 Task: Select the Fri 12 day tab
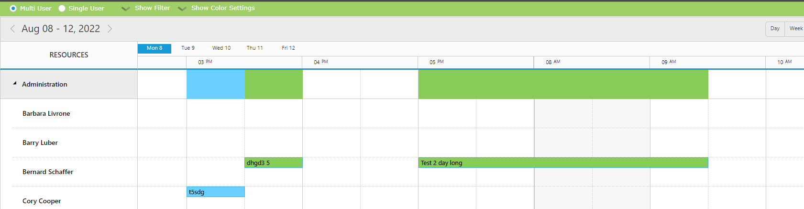288,48
